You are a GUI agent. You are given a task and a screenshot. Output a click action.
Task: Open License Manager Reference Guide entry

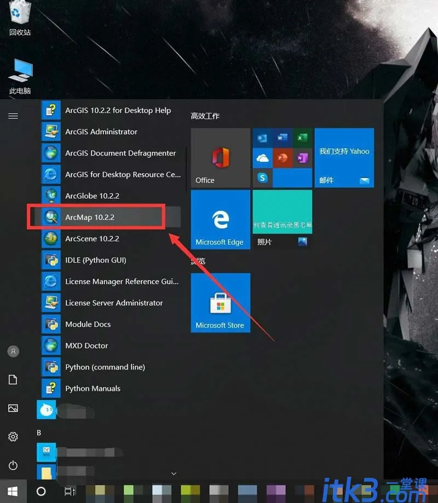point(111,281)
